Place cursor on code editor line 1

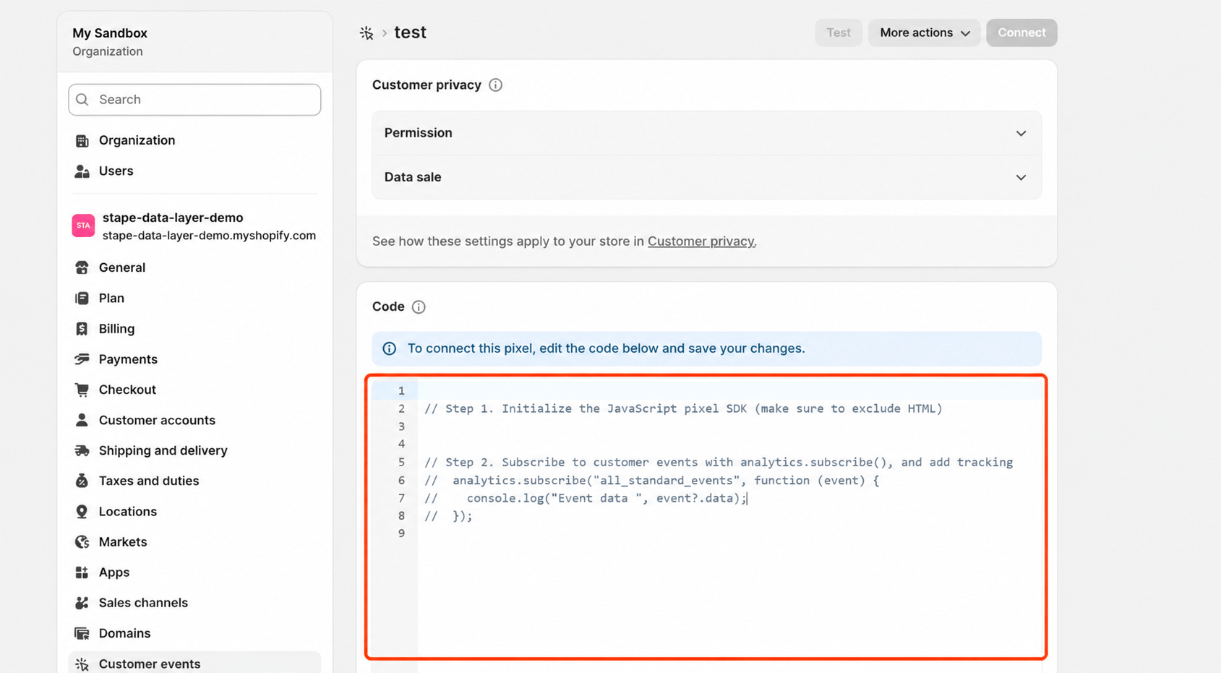pyautogui.click(x=730, y=391)
